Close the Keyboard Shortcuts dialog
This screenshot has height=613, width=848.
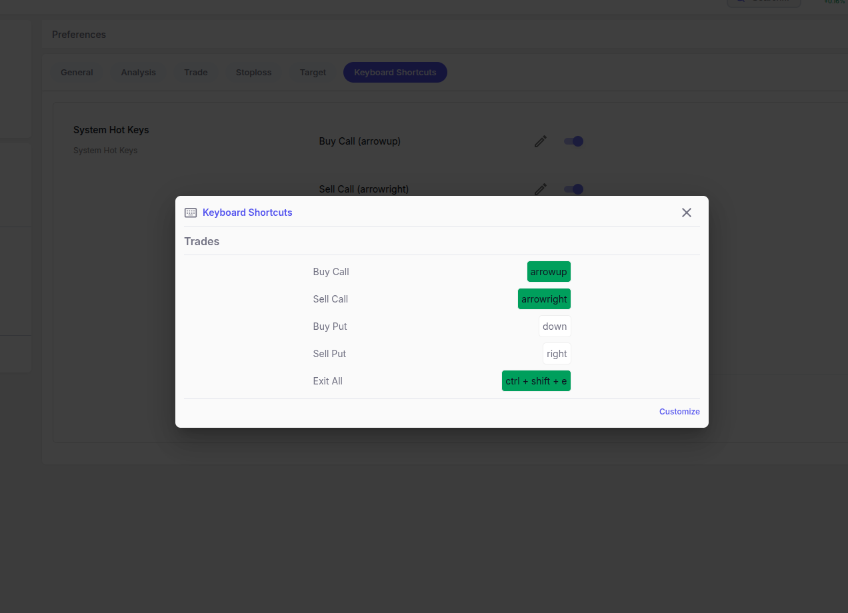[x=687, y=213]
